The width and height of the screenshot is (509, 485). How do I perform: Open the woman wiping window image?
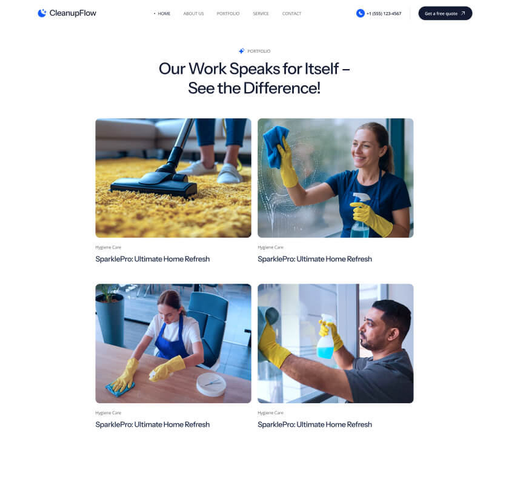(335, 178)
